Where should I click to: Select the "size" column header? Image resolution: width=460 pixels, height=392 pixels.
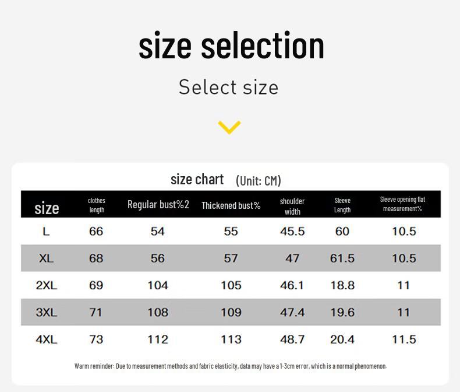coord(47,208)
